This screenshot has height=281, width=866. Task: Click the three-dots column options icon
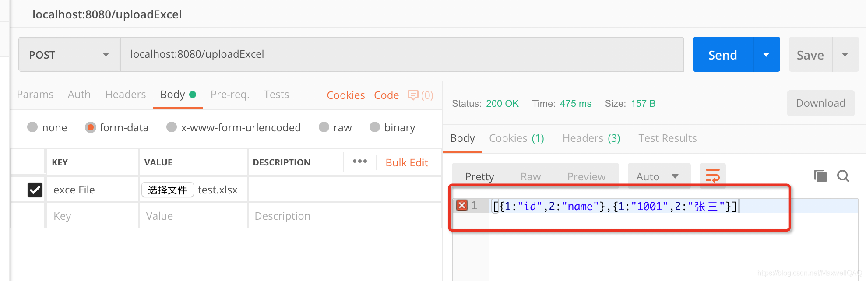pos(360,162)
